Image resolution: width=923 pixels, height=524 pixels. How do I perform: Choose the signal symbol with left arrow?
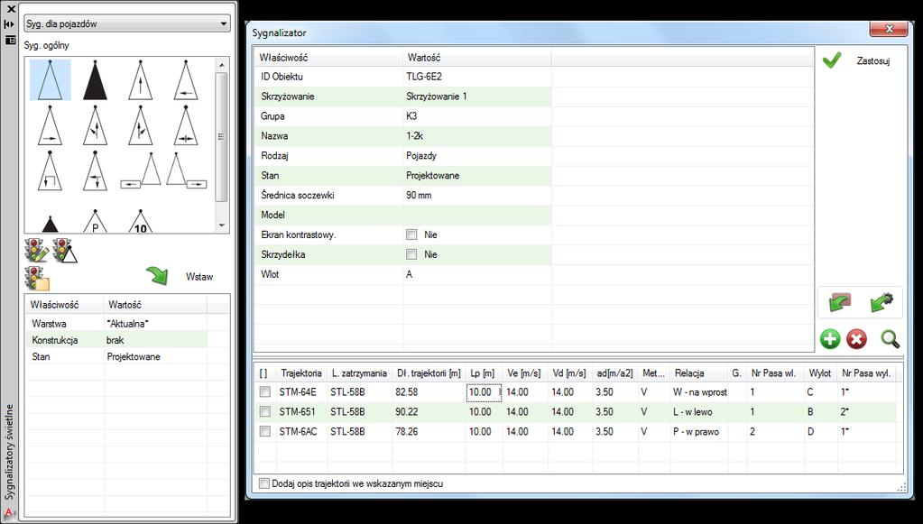click(186, 80)
